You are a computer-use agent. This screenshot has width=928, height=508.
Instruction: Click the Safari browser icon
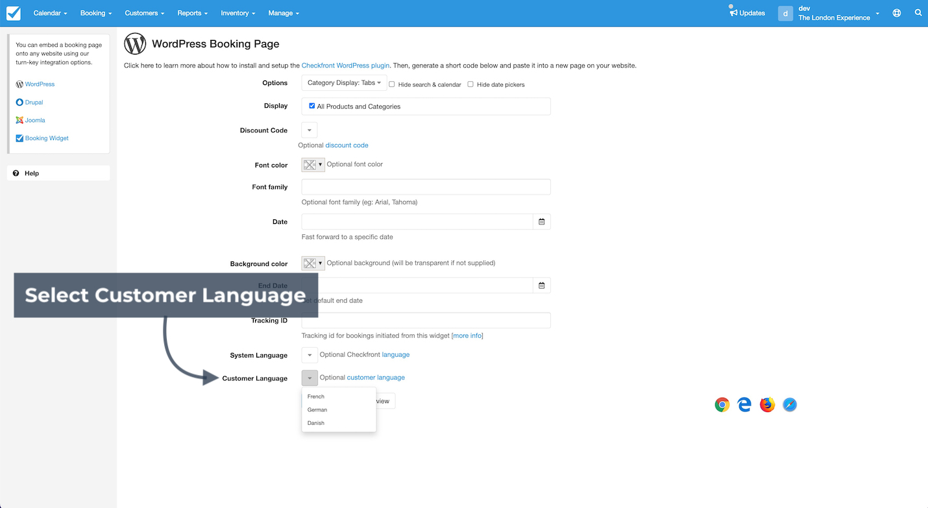[790, 405]
